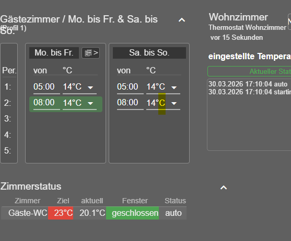Click log entry 30.03.2026 17:10:04 auto
Viewport: 291px width, 241px height.
click(x=248, y=84)
